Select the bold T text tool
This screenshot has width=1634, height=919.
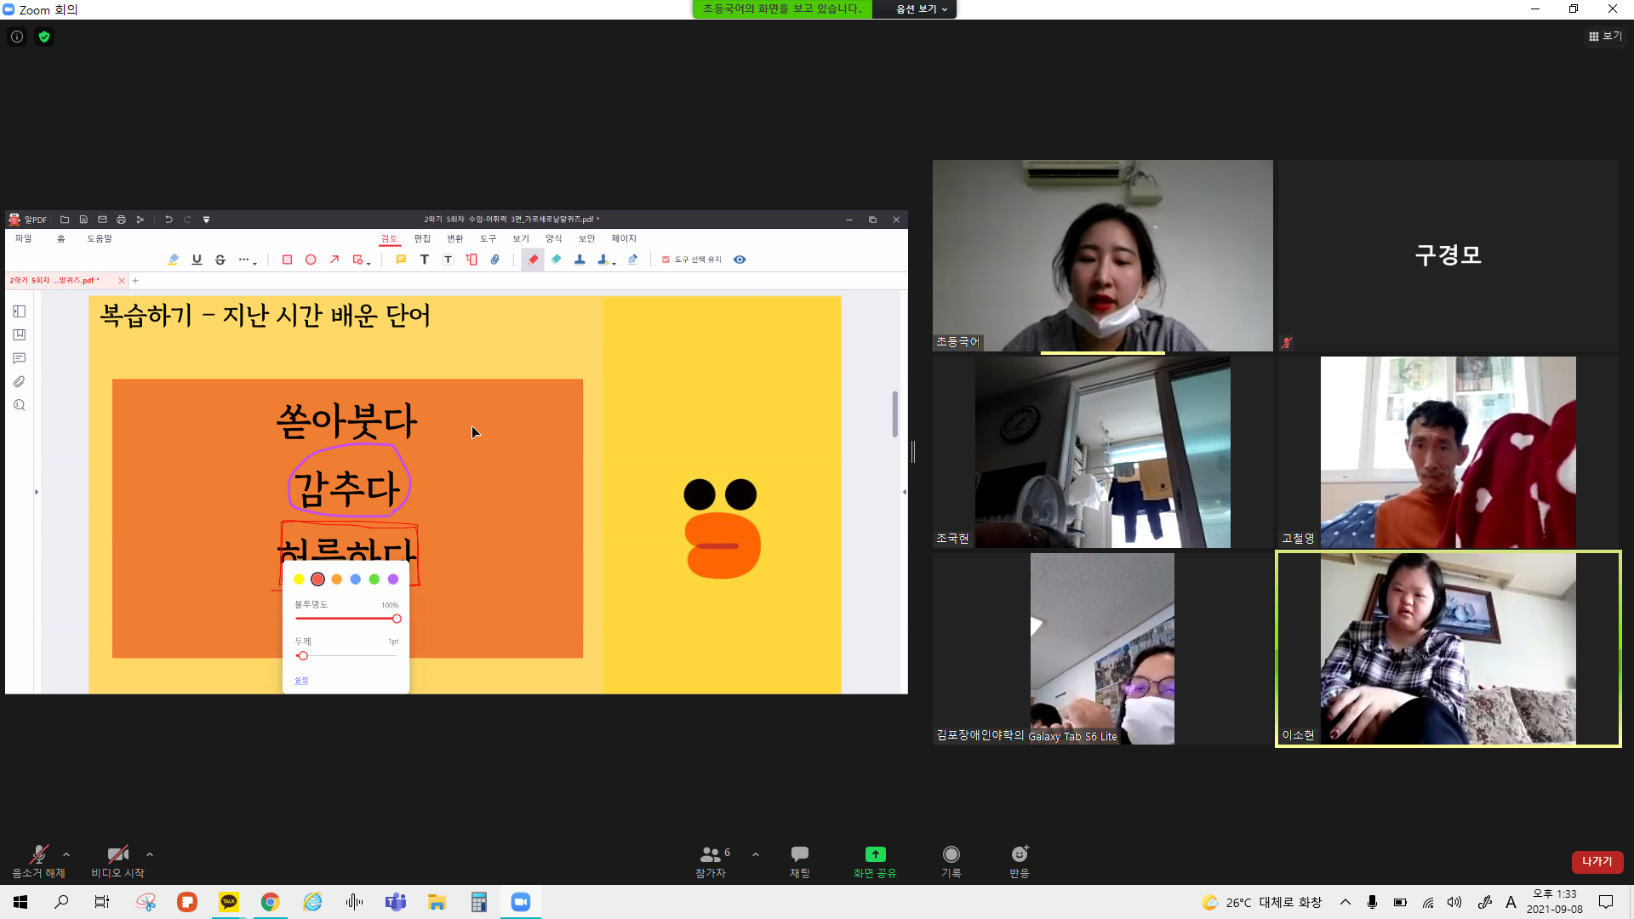pyautogui.click(x=425, y=260)
